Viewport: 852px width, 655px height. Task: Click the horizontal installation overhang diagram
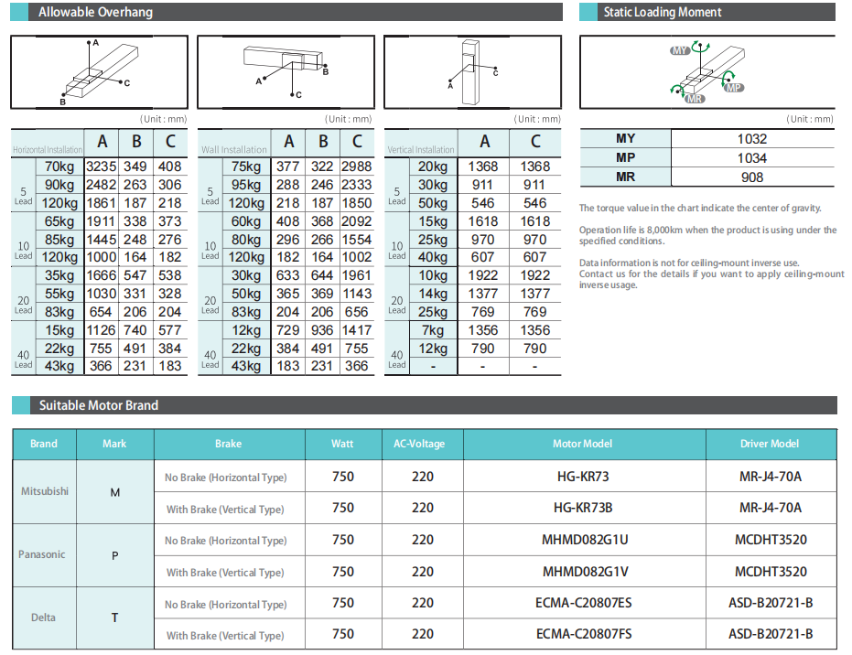click(99, 72)
